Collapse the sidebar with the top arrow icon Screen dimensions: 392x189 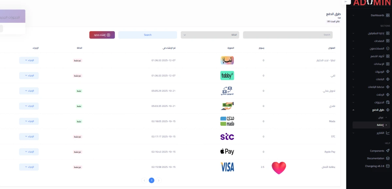coord(346,2)
